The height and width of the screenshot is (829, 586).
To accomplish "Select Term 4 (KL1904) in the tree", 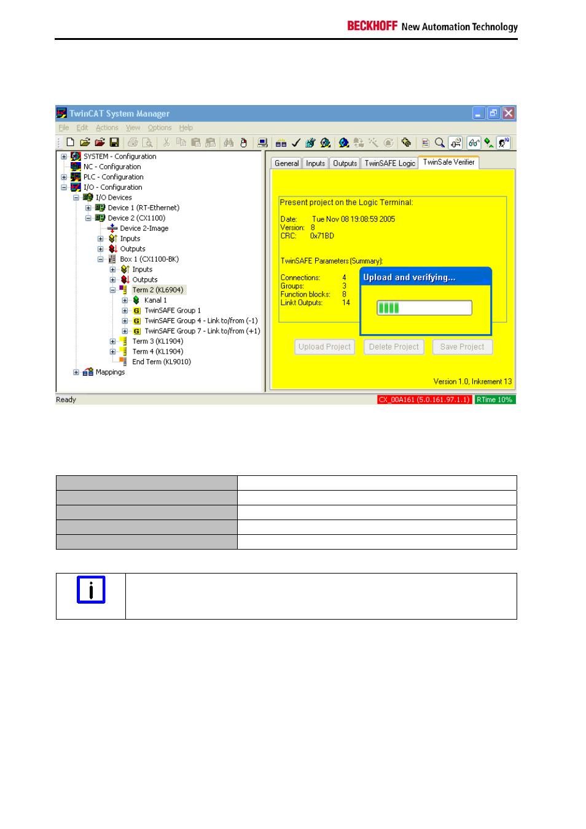I will [x=158, y=352].
